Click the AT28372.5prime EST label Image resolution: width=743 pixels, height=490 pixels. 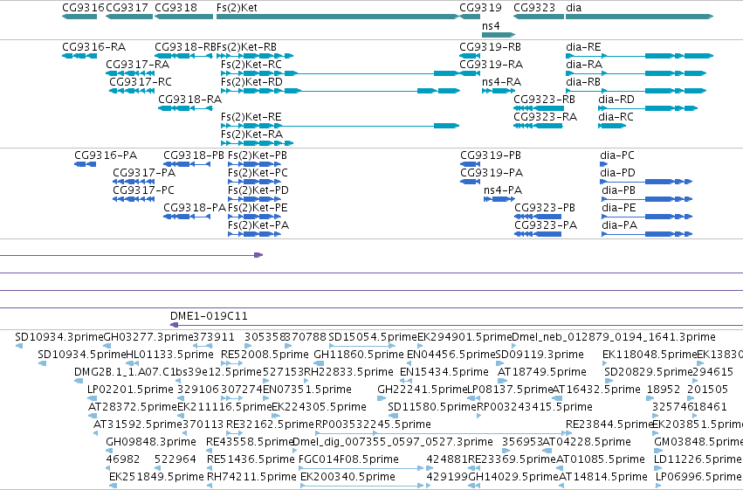133,408
